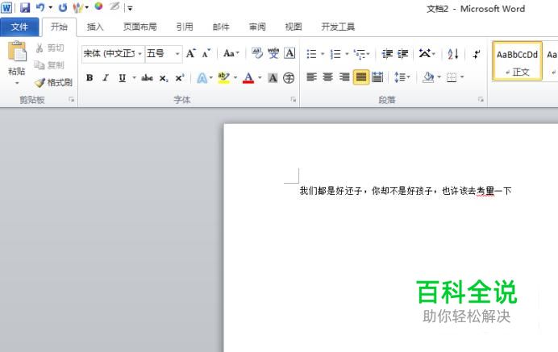This screenshot has width=558, height=352.
Task: Open the font size dropdown arrow
Action: 177,54
